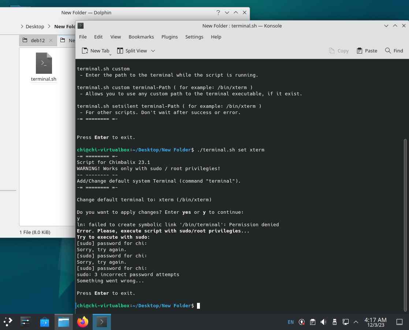Click the clipboard tray icon

312,322
